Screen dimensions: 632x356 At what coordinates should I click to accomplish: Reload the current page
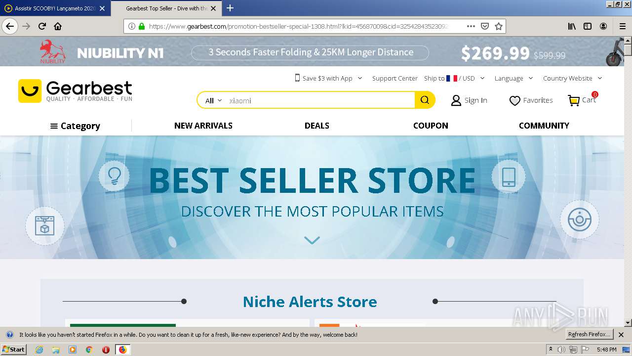(x=42, y=26)
